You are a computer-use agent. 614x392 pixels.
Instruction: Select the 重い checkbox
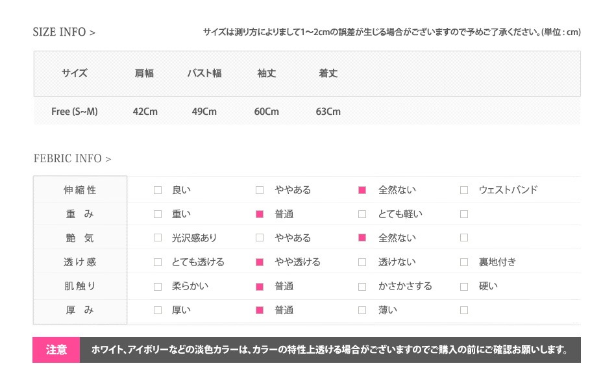[x=158, y=214]
